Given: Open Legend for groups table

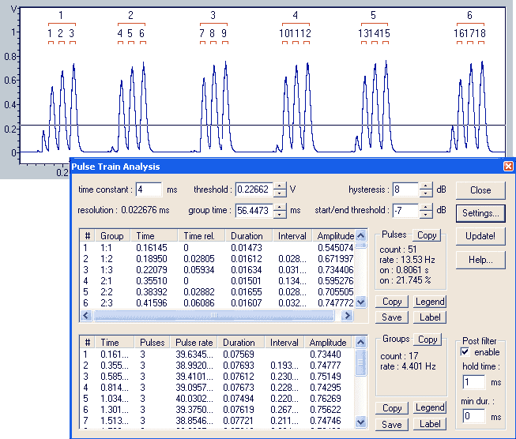Looking at the screenshot, I should pos(430,408).
